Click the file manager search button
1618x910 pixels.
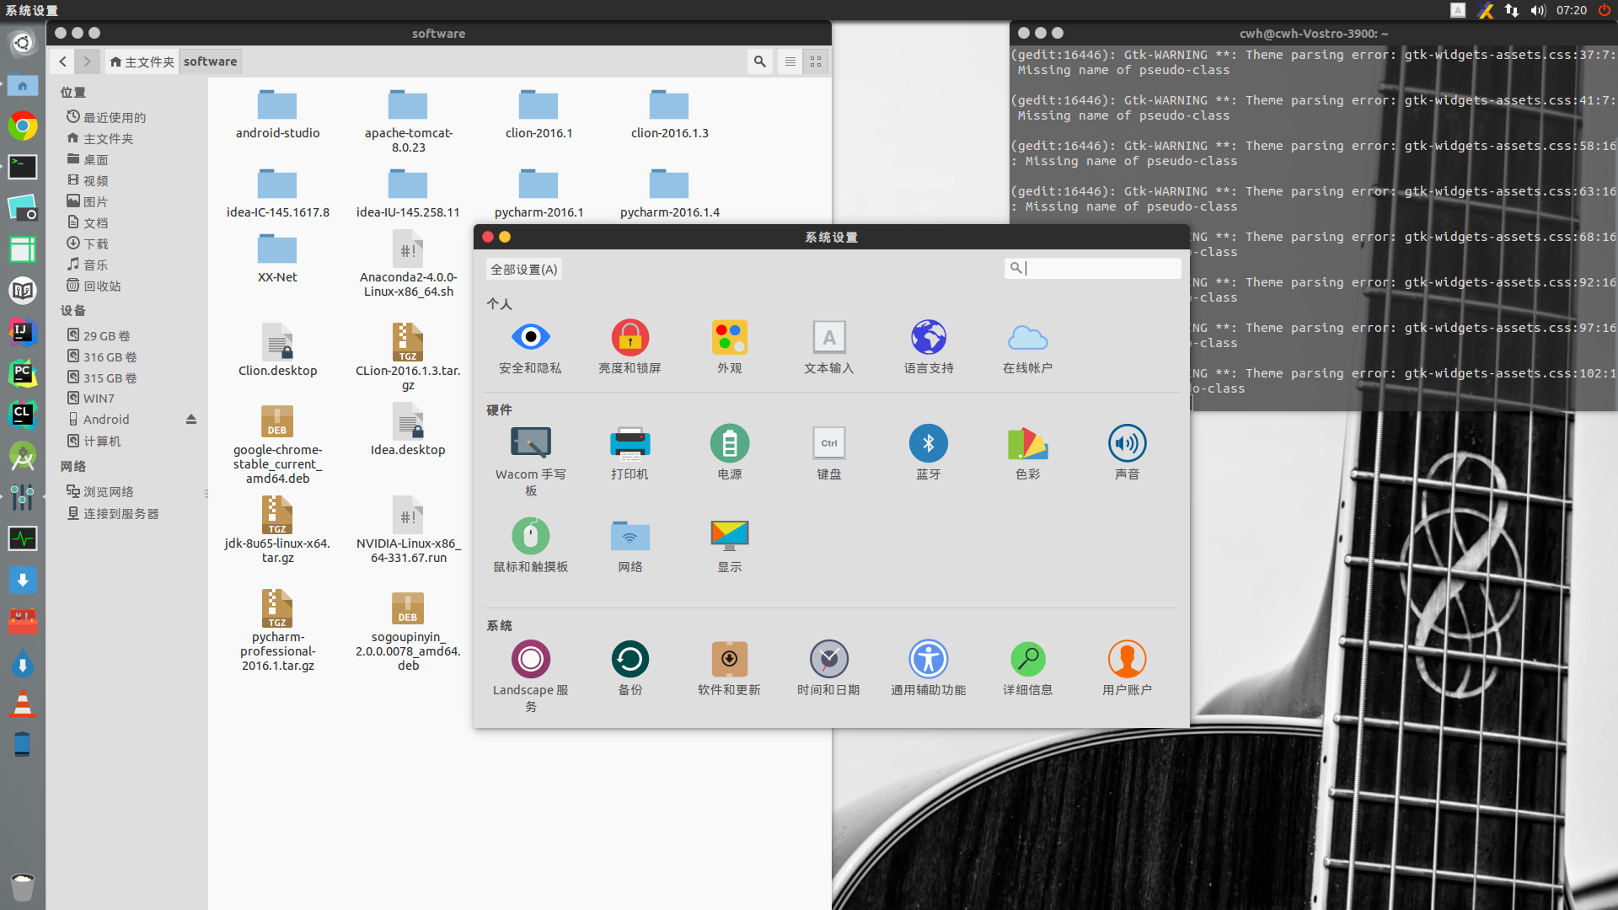click(760, 62)
